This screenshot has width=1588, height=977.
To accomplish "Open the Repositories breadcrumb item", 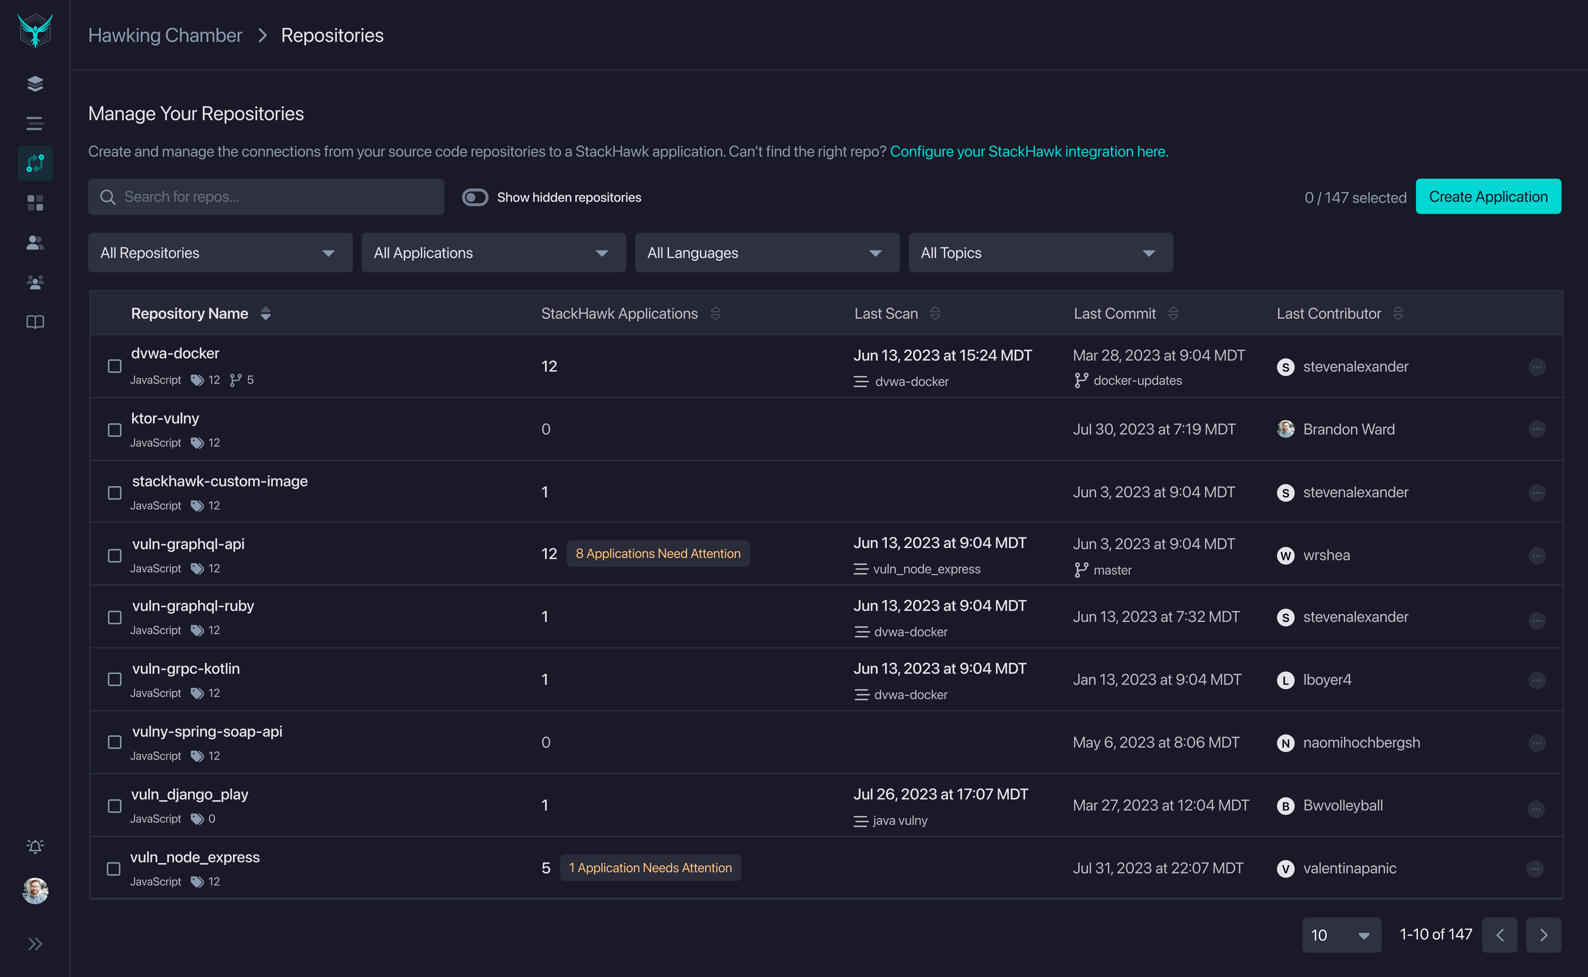I will [332, 35].
